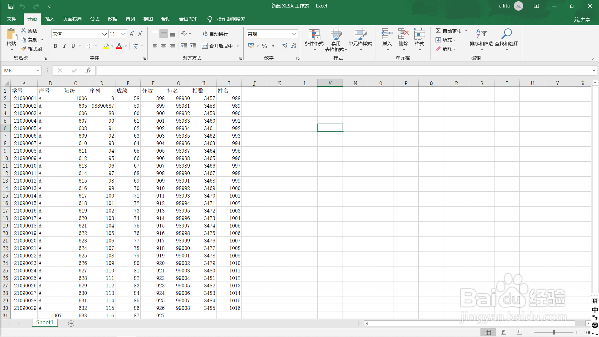
Task: Click the Insert Function fx icon
Action: (88, 71)
